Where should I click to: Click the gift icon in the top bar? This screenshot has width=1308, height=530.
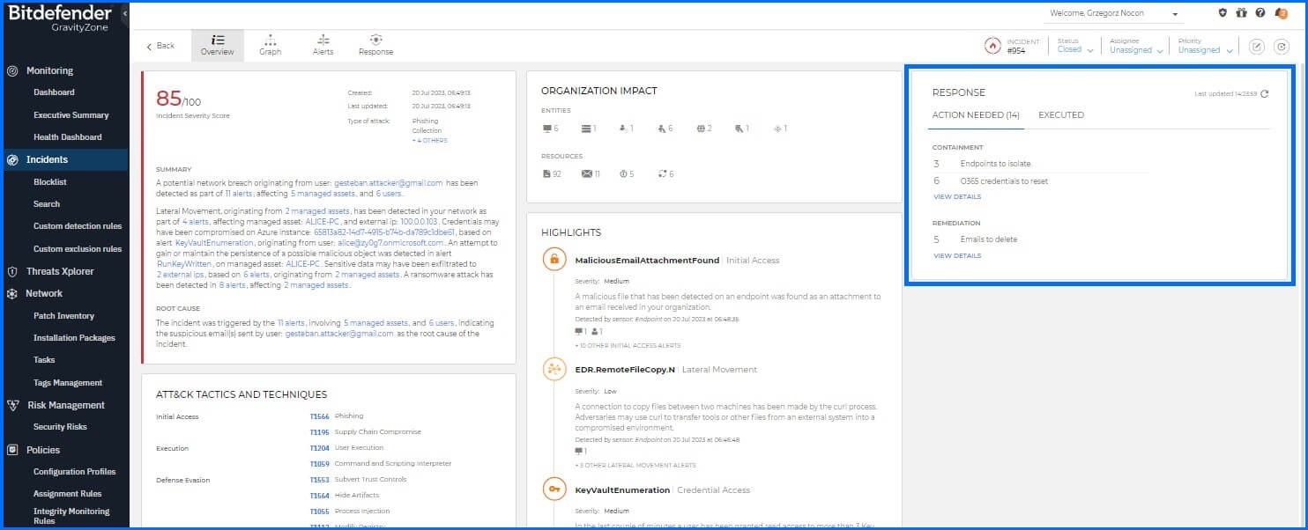(1242, 13)
